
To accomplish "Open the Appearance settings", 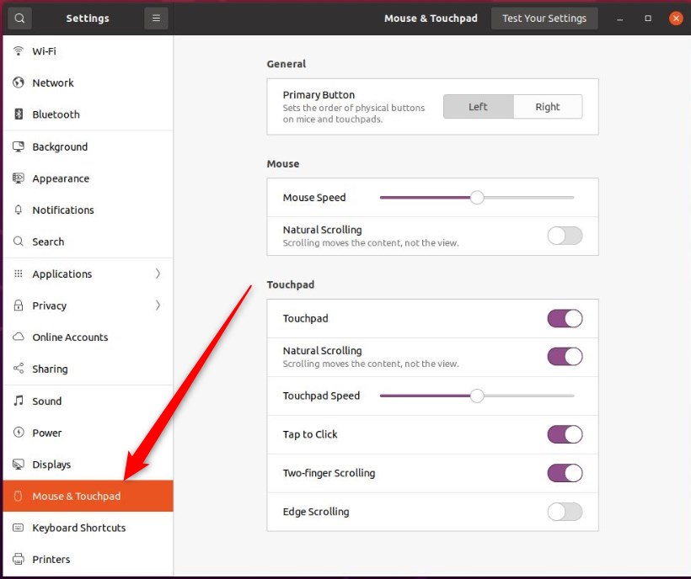I will coord(59,178).
